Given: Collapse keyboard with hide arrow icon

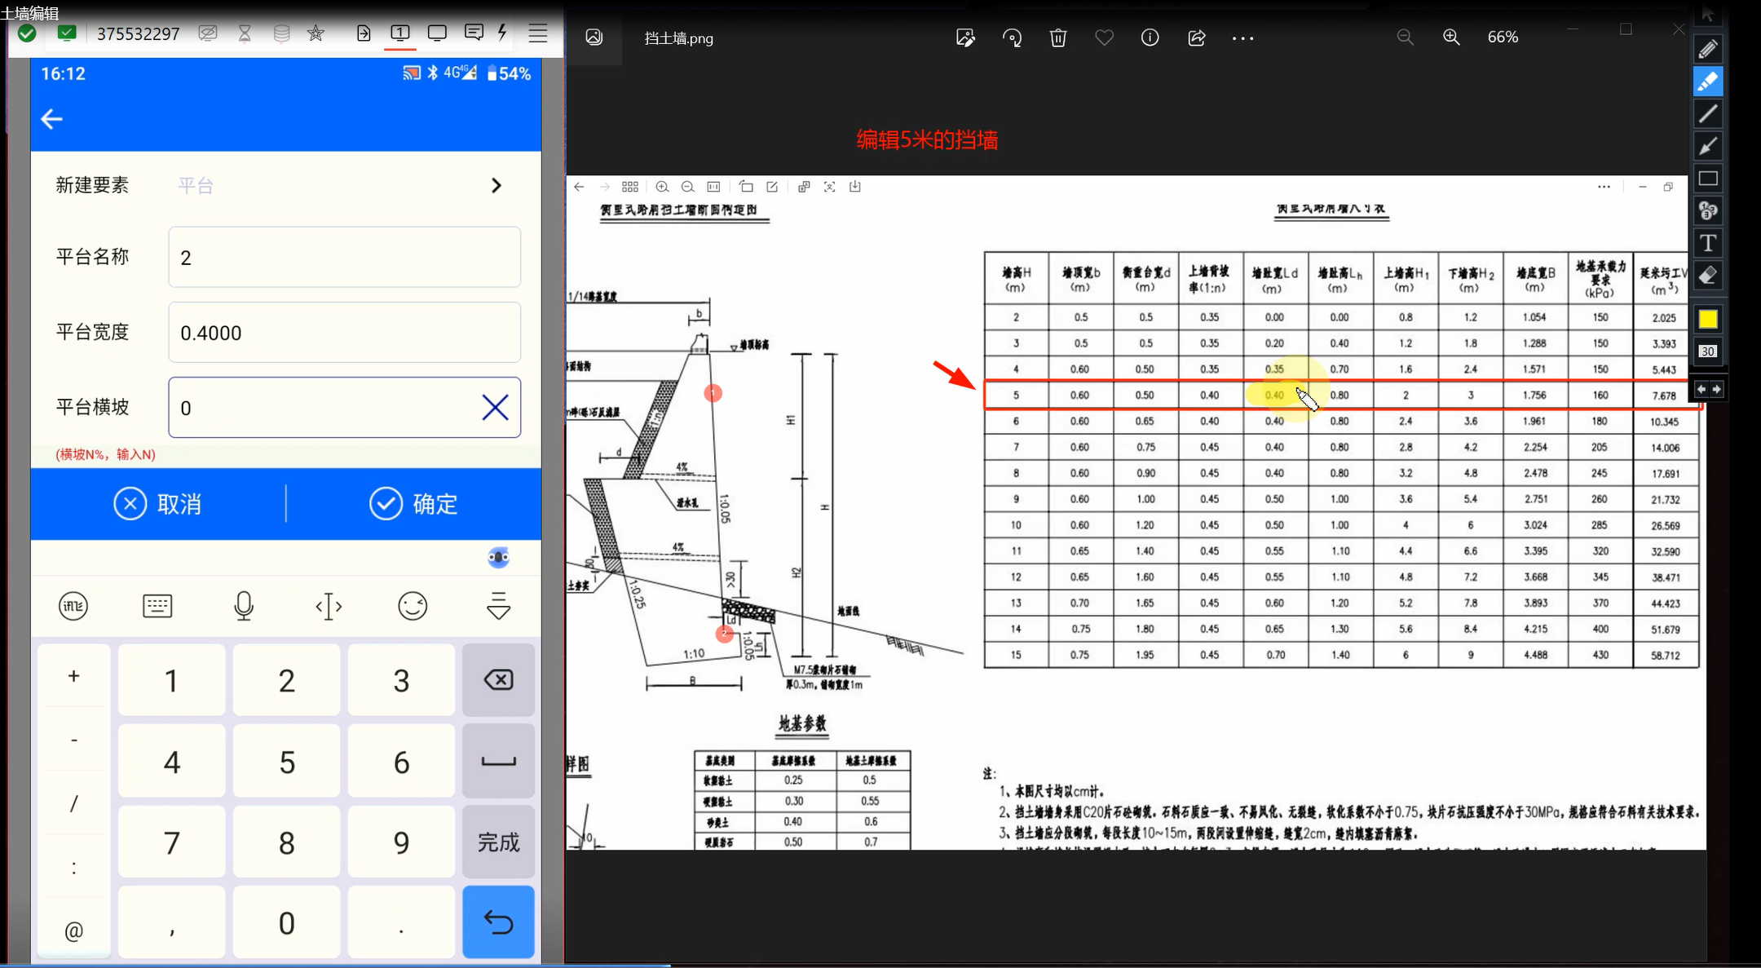Looking at the screenshot, I should pos(498,606).
